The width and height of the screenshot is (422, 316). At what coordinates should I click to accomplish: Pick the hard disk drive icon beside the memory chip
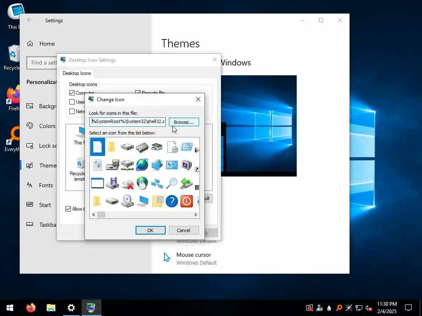127,147
